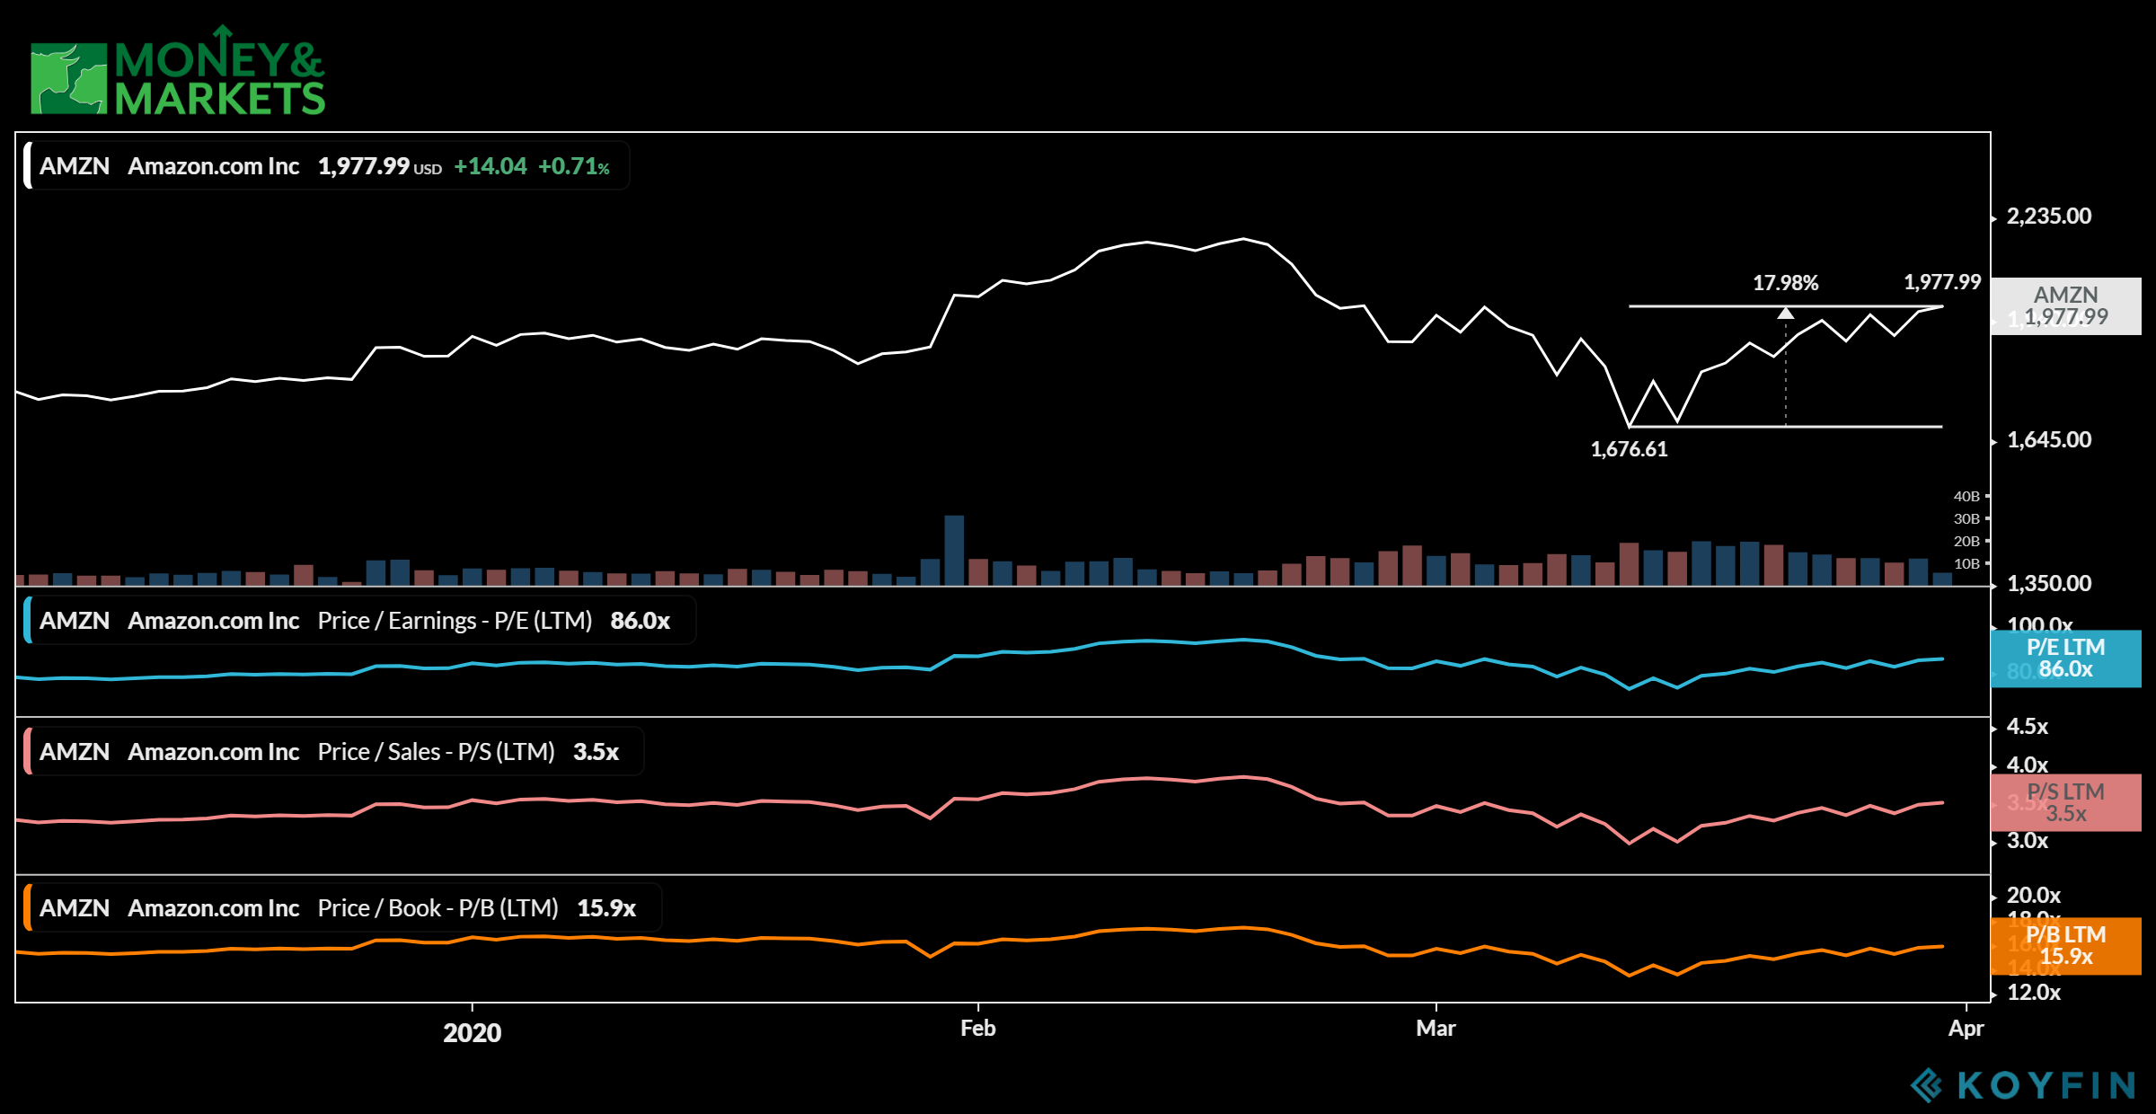Click the +0.71% percent change value
The image size is (2156, 1114).
(x=574, y=166)
